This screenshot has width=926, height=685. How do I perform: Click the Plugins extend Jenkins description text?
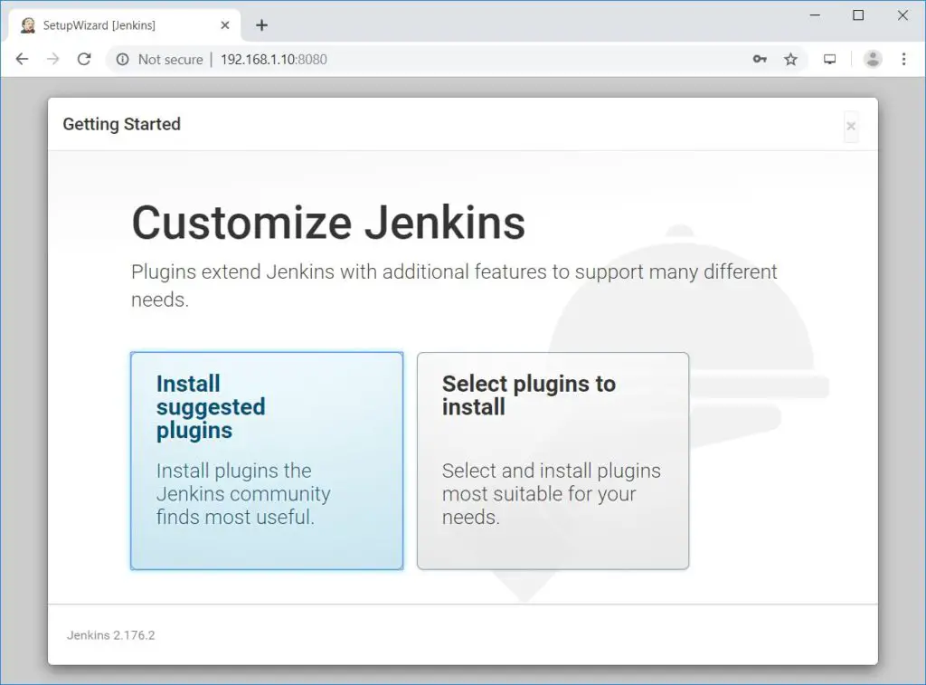(x=454, y=285)
